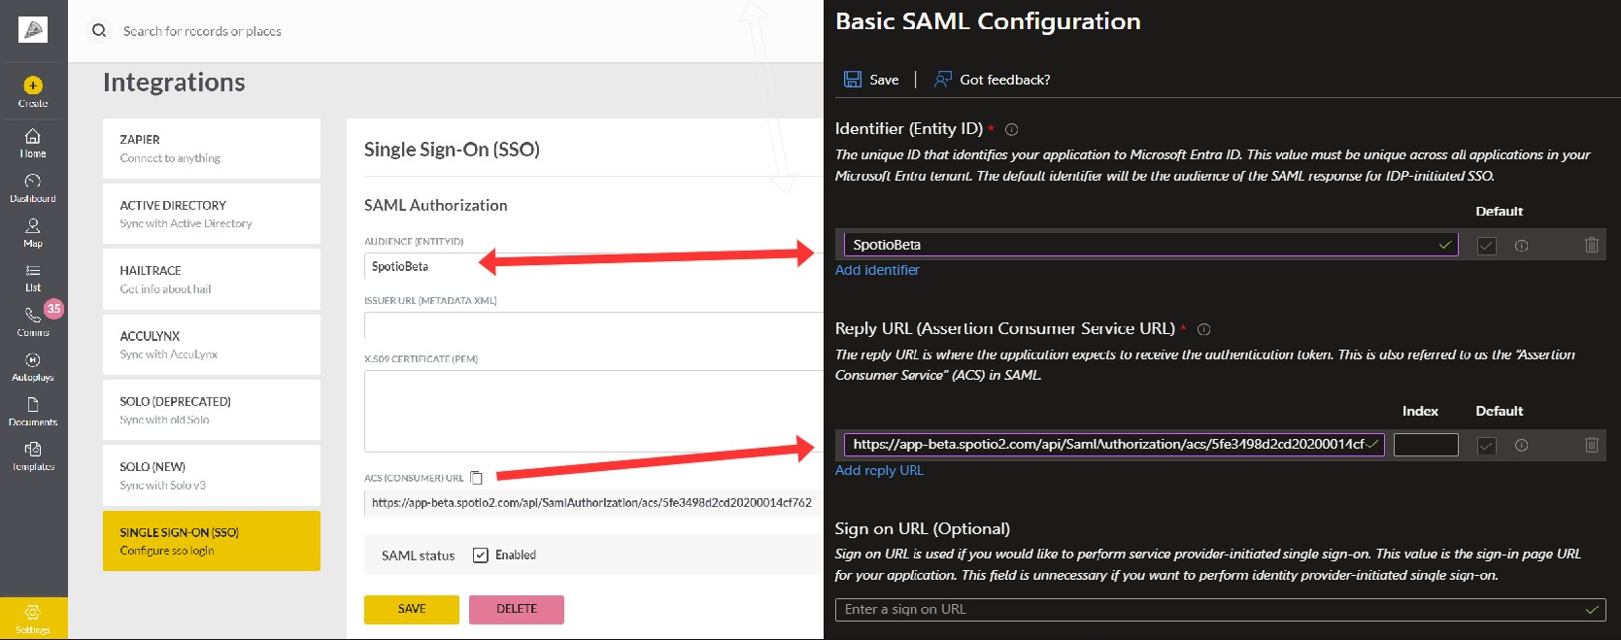Click the search magnifier icon

(x=99, y=31)
